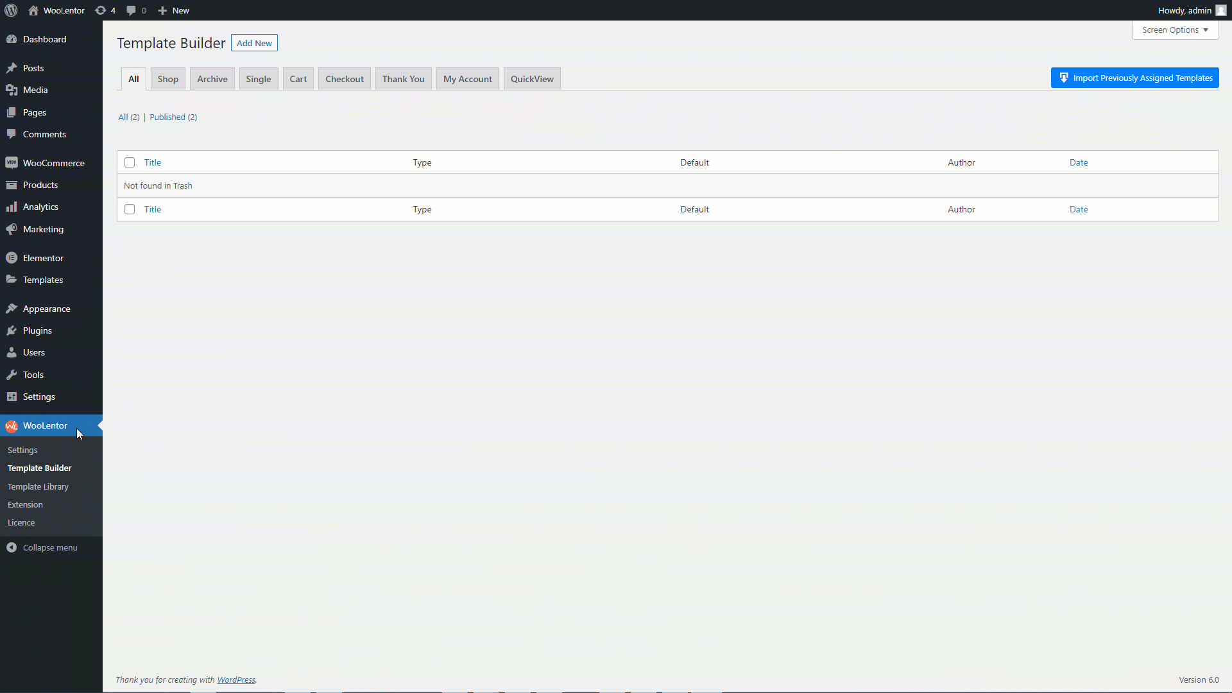Click the Comments icon in sidebar
The image size is (1232, 693).
12,134
